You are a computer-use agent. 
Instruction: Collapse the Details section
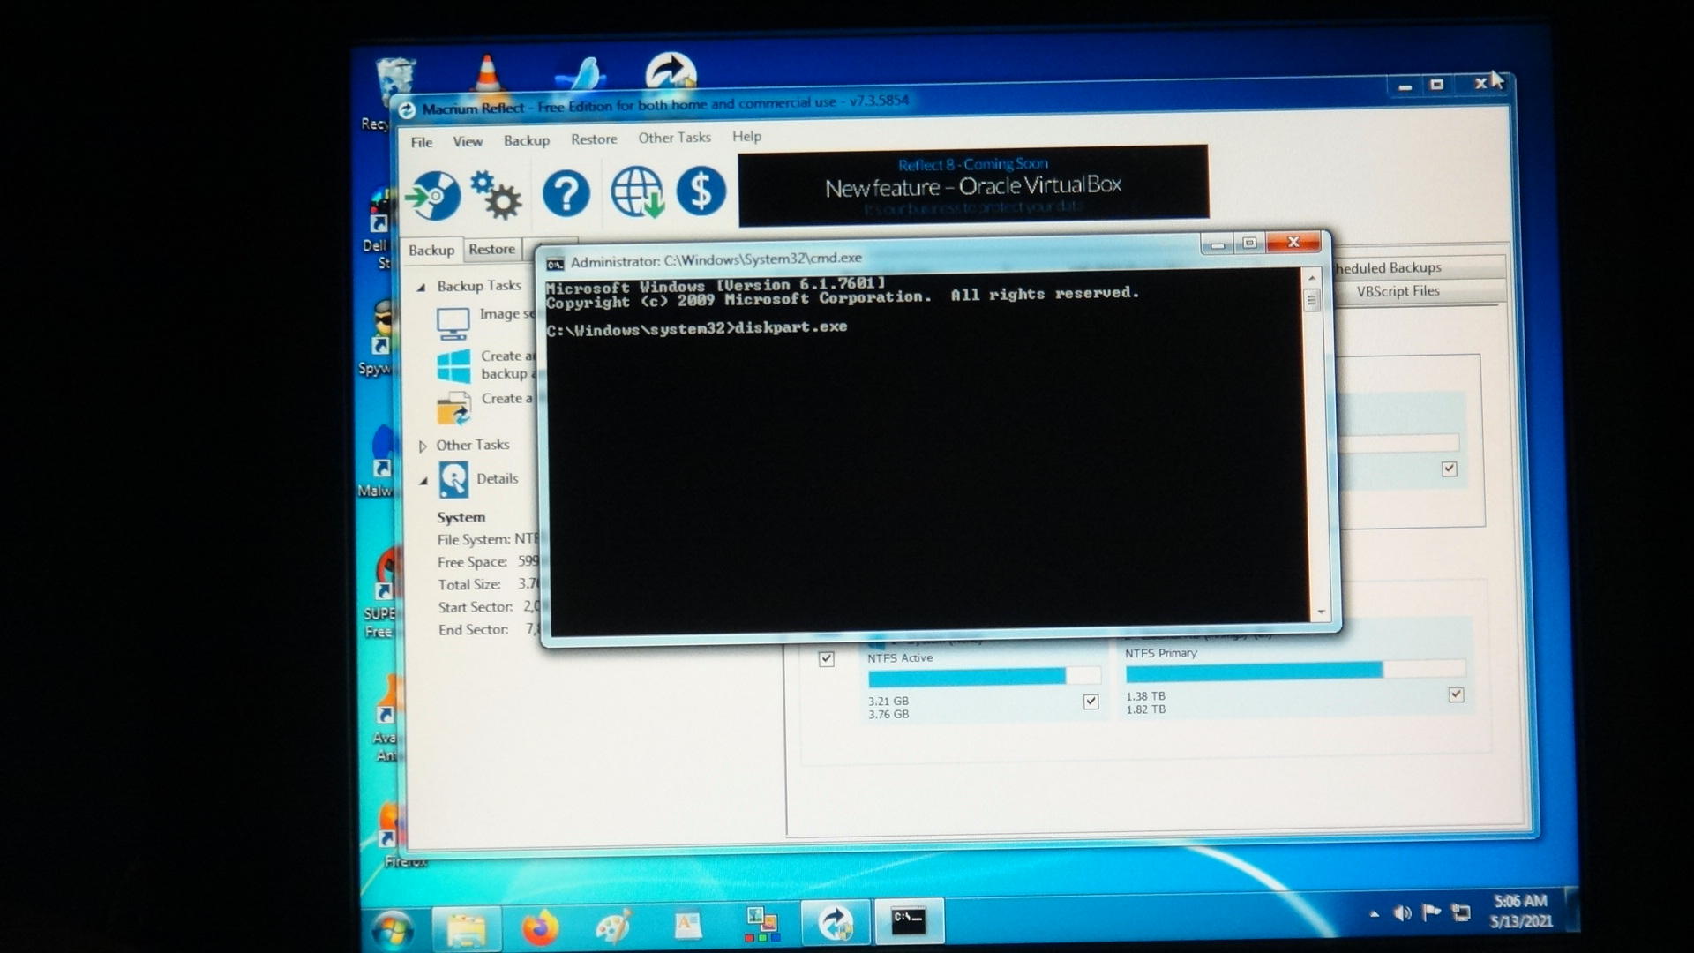(x=423, y=481)
